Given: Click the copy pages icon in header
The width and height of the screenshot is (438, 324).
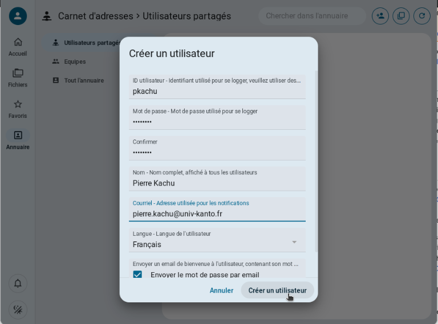Looking at the screenshot, I should 401,16.
